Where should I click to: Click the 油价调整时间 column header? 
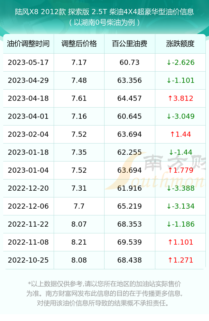point(28,44)
